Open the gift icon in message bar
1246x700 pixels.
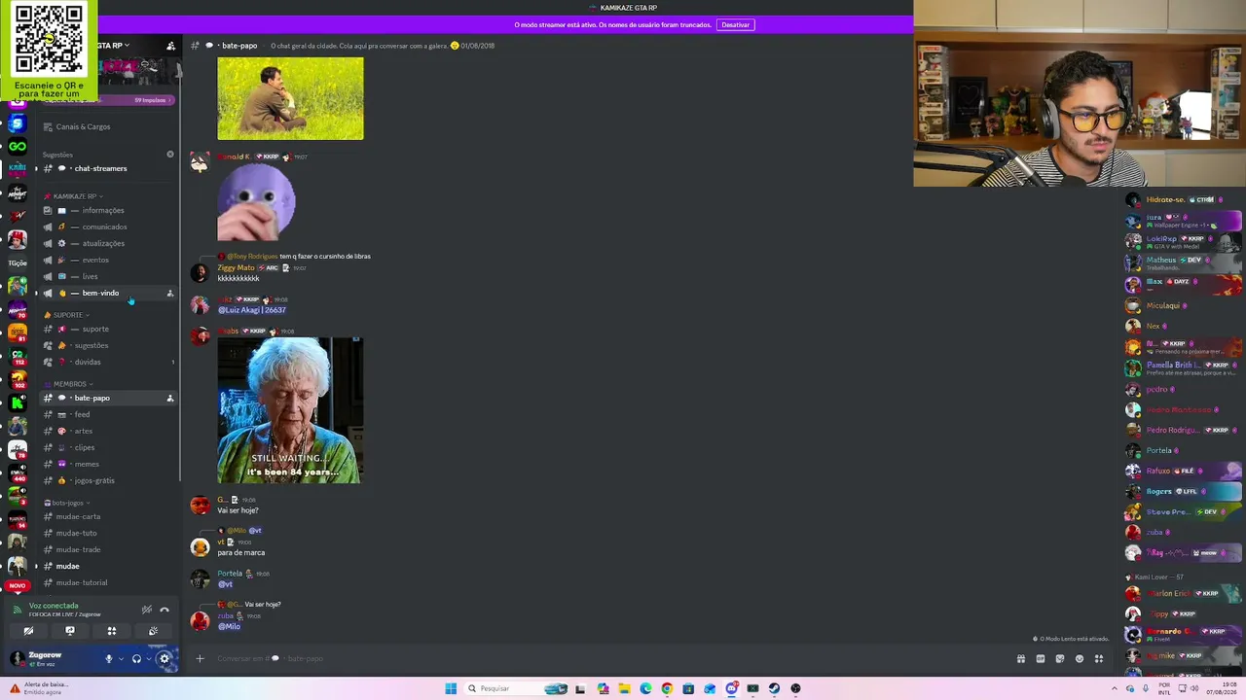tap(1021, 658)
